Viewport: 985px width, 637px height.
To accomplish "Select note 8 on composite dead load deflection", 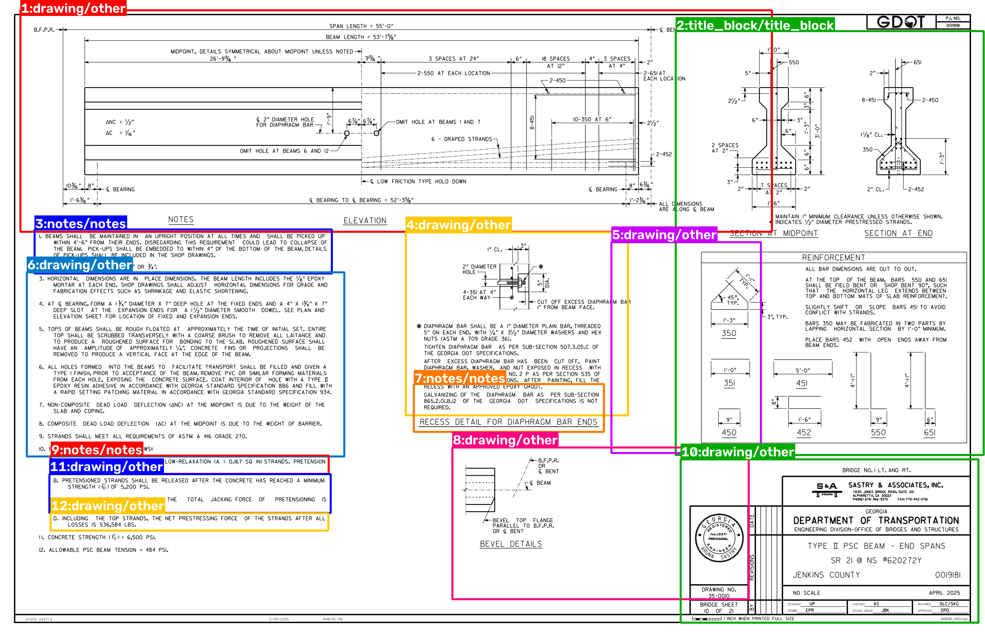I will click(x=180, y=424).
